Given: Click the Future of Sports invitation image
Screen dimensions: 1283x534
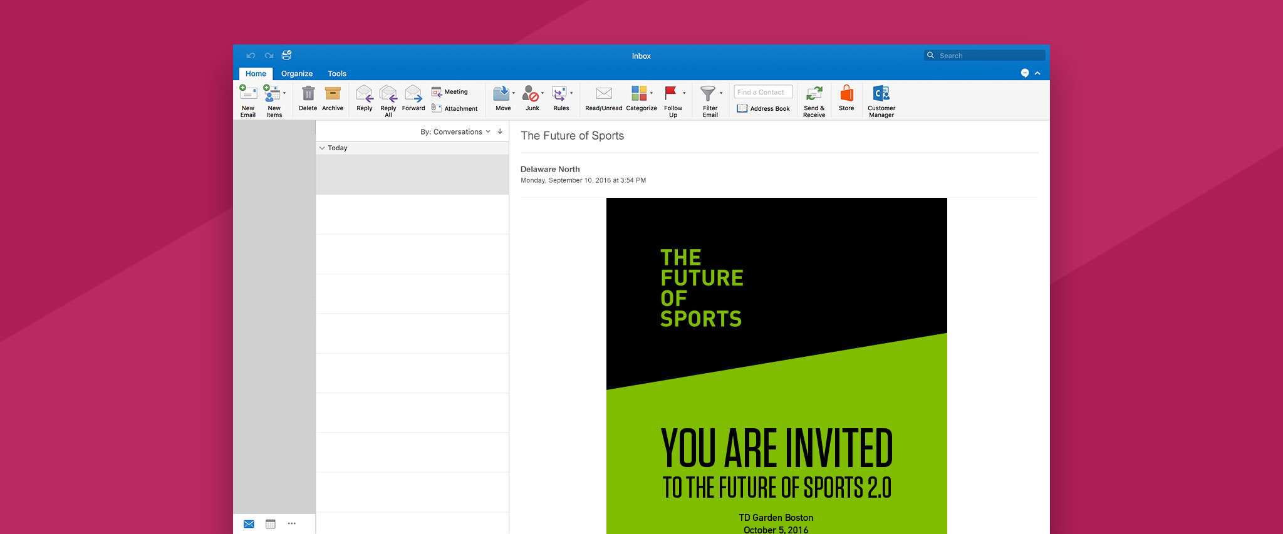Looking at the screenshot, I should pyautogui.click(x=777, y=366).
